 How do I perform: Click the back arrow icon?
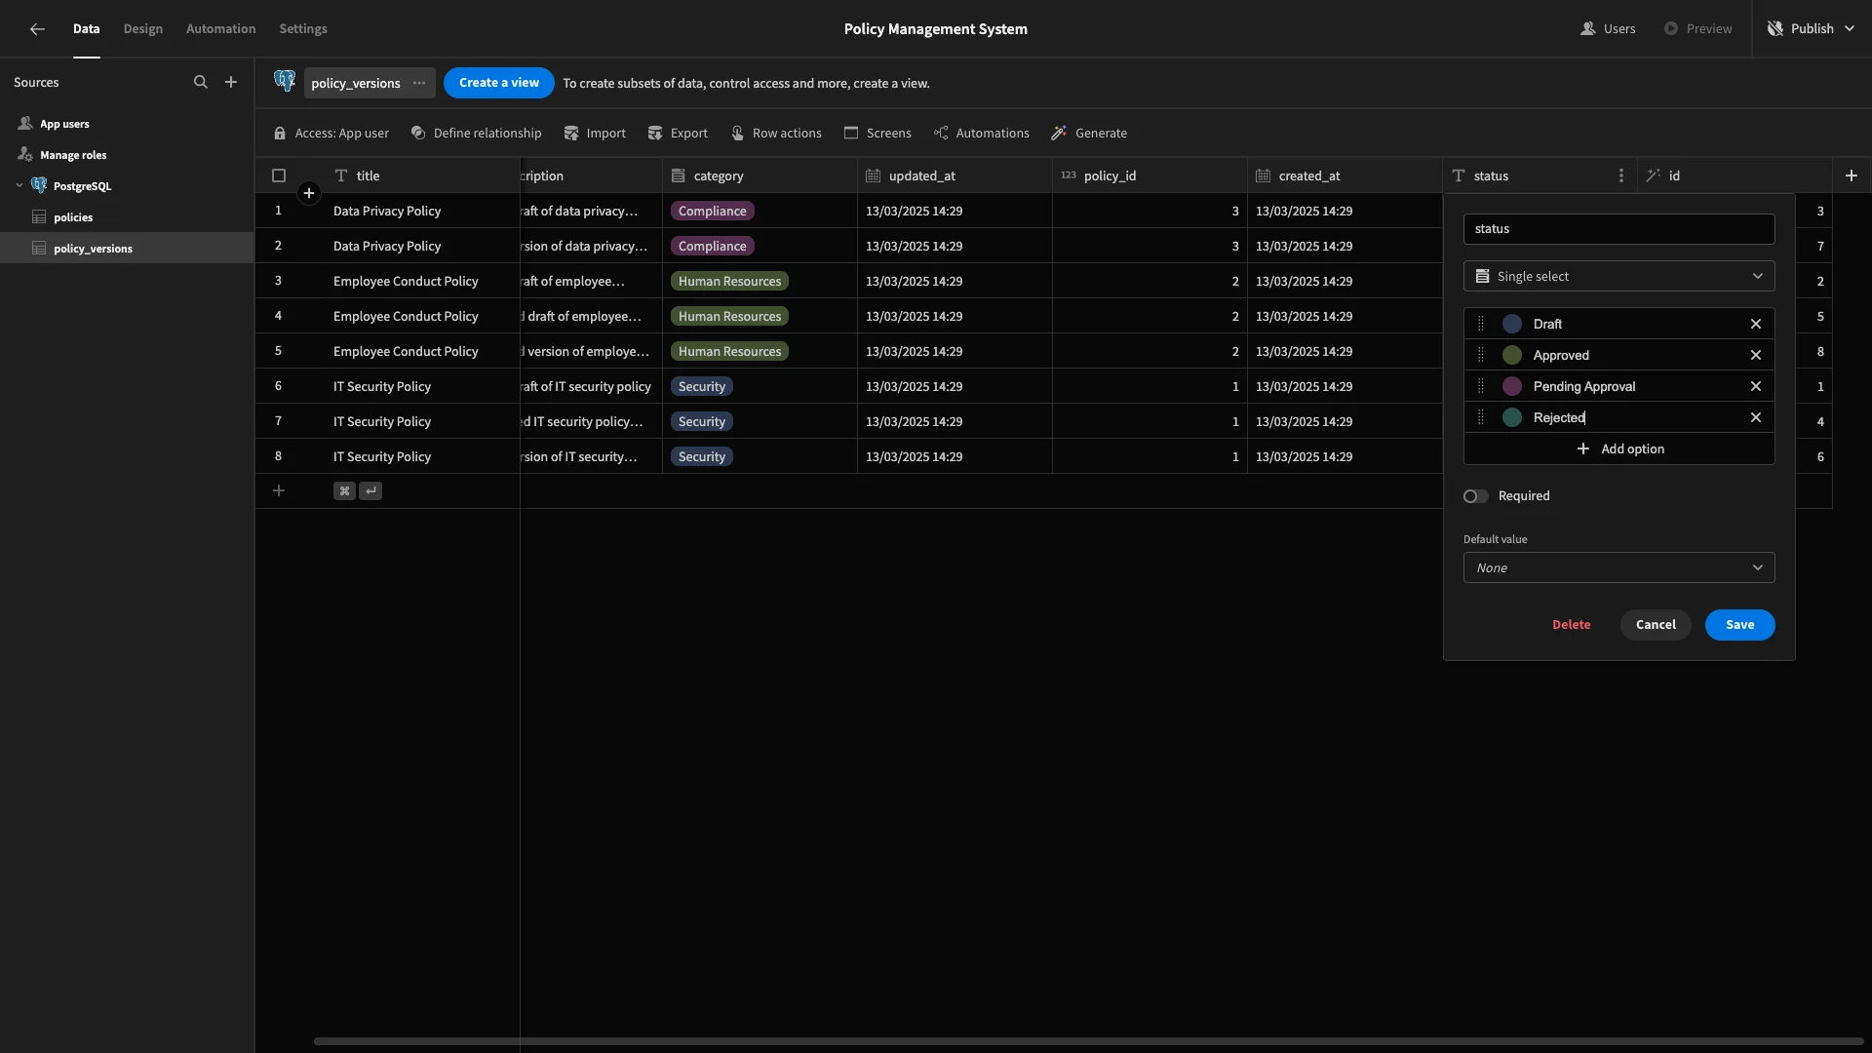click(37, 29)
